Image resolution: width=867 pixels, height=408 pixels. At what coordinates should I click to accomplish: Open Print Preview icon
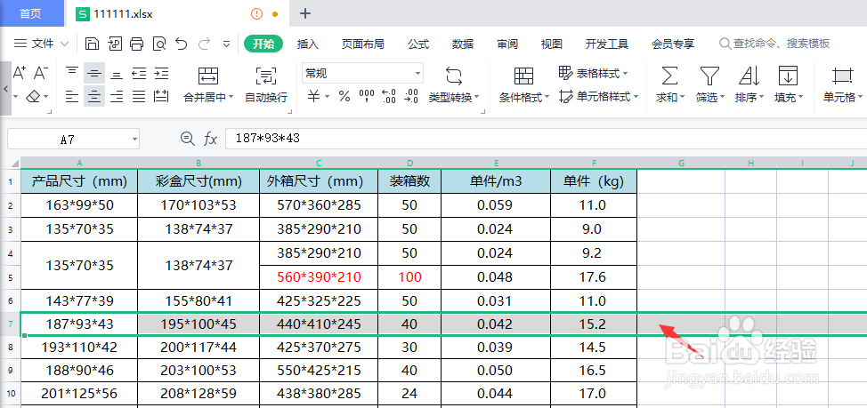[x=159, y=44]
